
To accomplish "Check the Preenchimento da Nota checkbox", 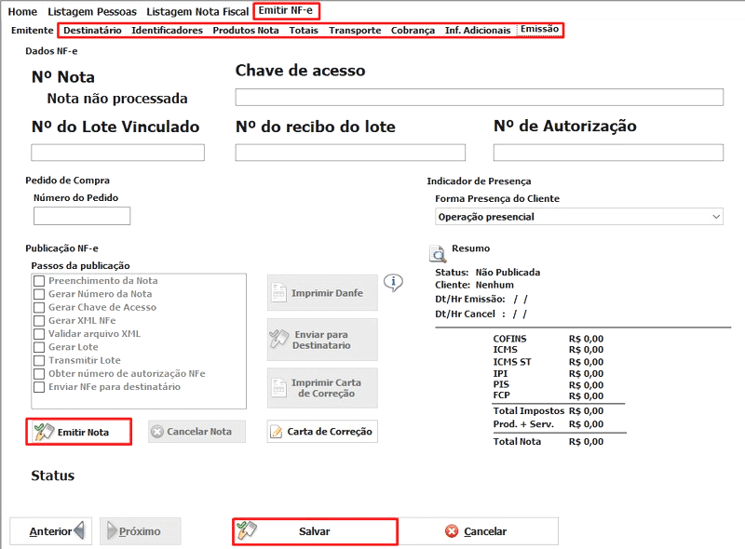I will click(39, 281).
